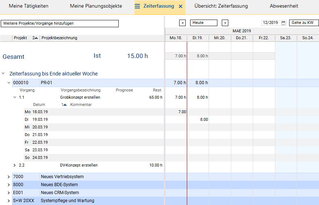Open the calendar picker next to 12/2019

point(283,23)
